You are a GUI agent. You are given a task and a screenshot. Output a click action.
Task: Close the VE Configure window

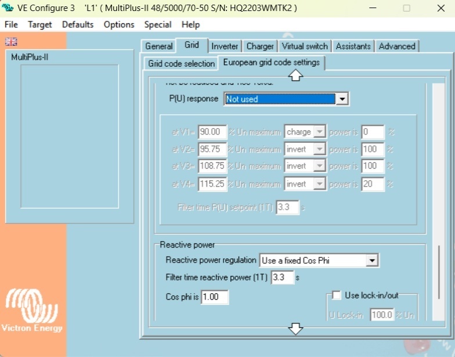click(x=441, y=8)
